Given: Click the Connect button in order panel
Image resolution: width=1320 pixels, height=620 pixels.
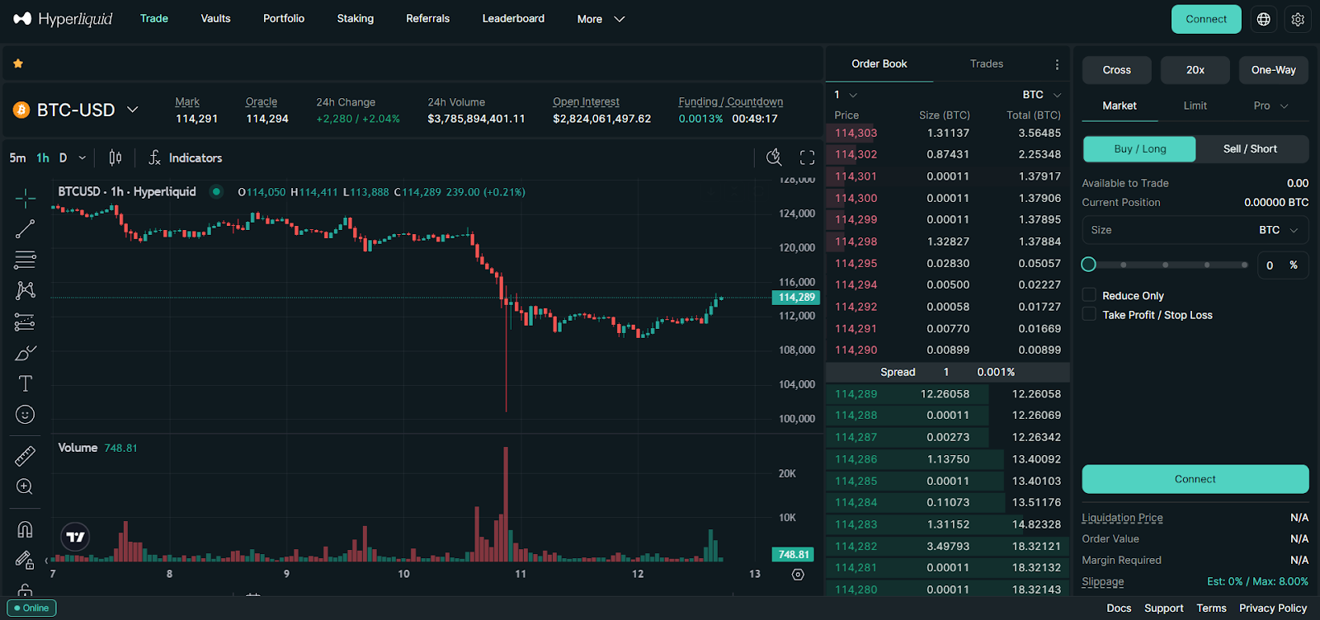Looking at the screenshot, I should coord(1195,479).
